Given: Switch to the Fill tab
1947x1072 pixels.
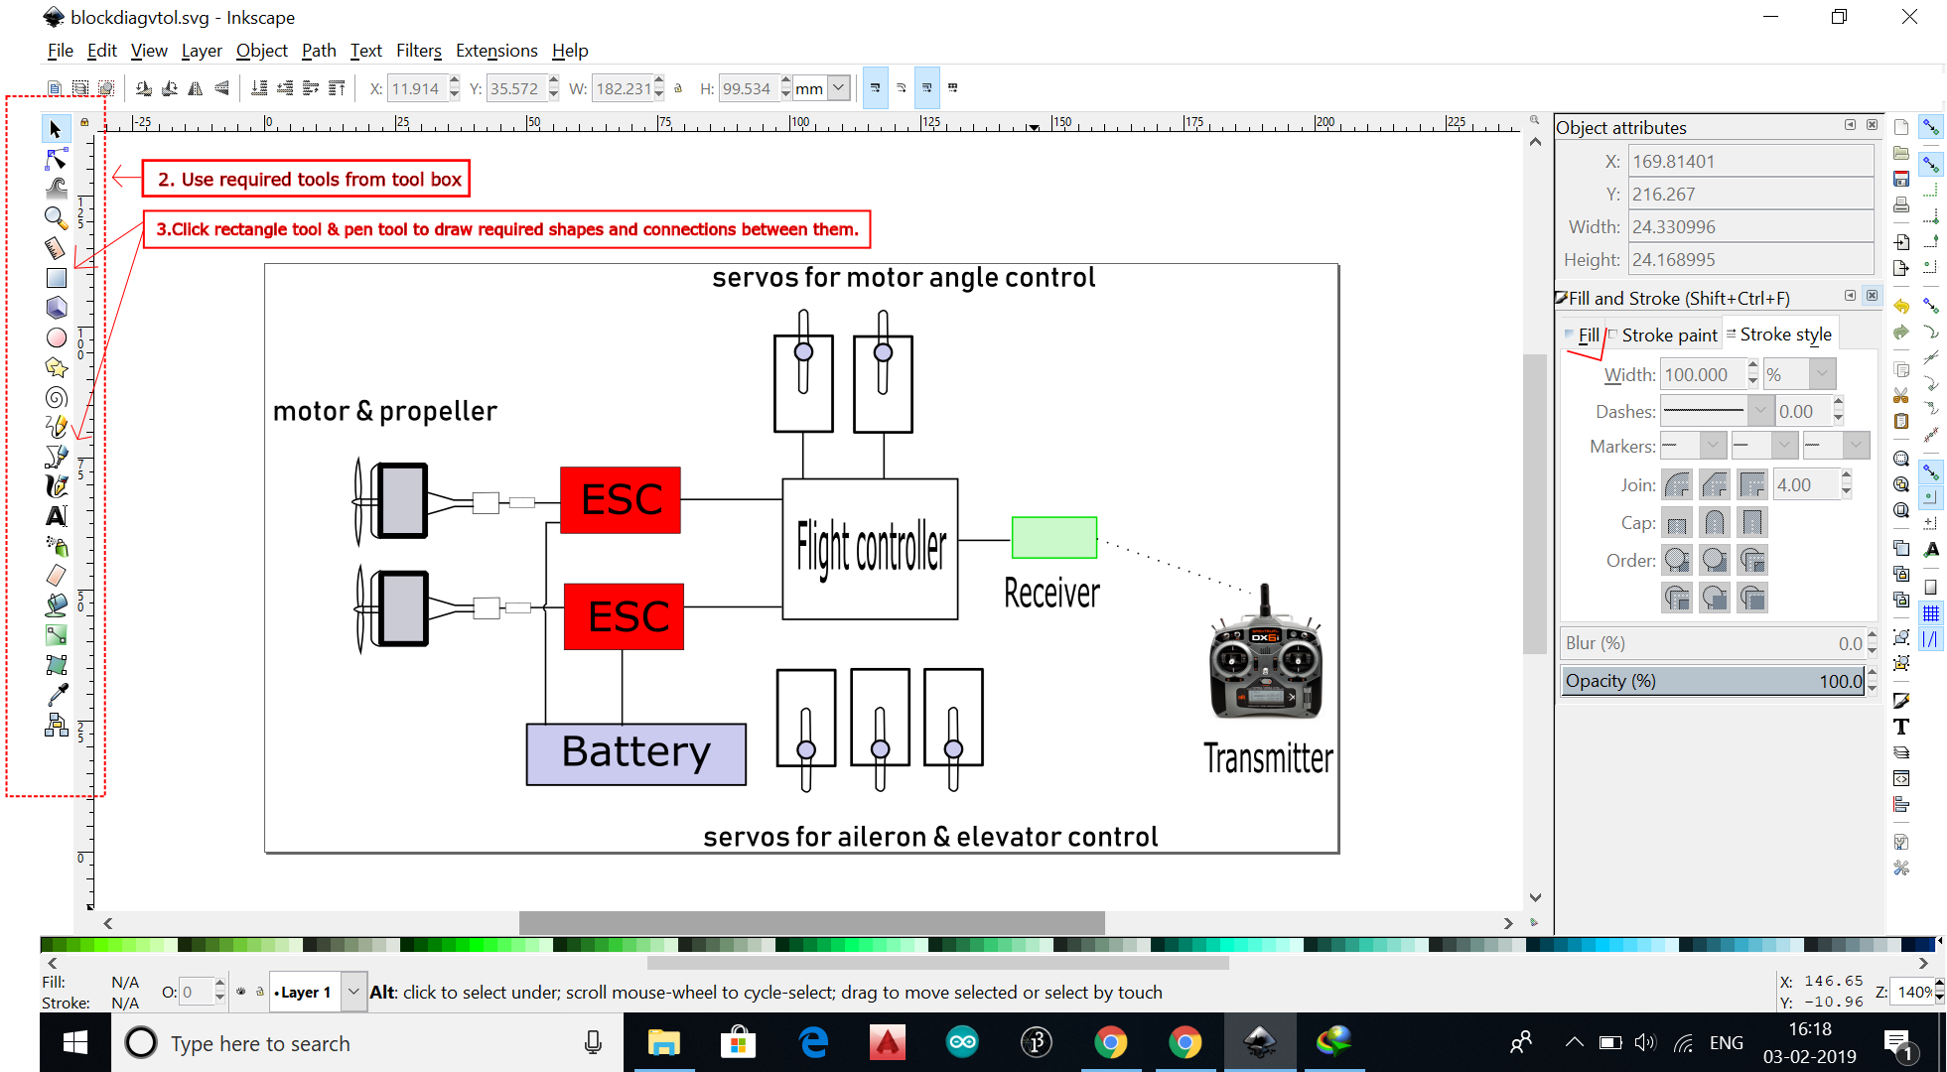Looking at the screenshot, I should click(x=1588, y=335).
